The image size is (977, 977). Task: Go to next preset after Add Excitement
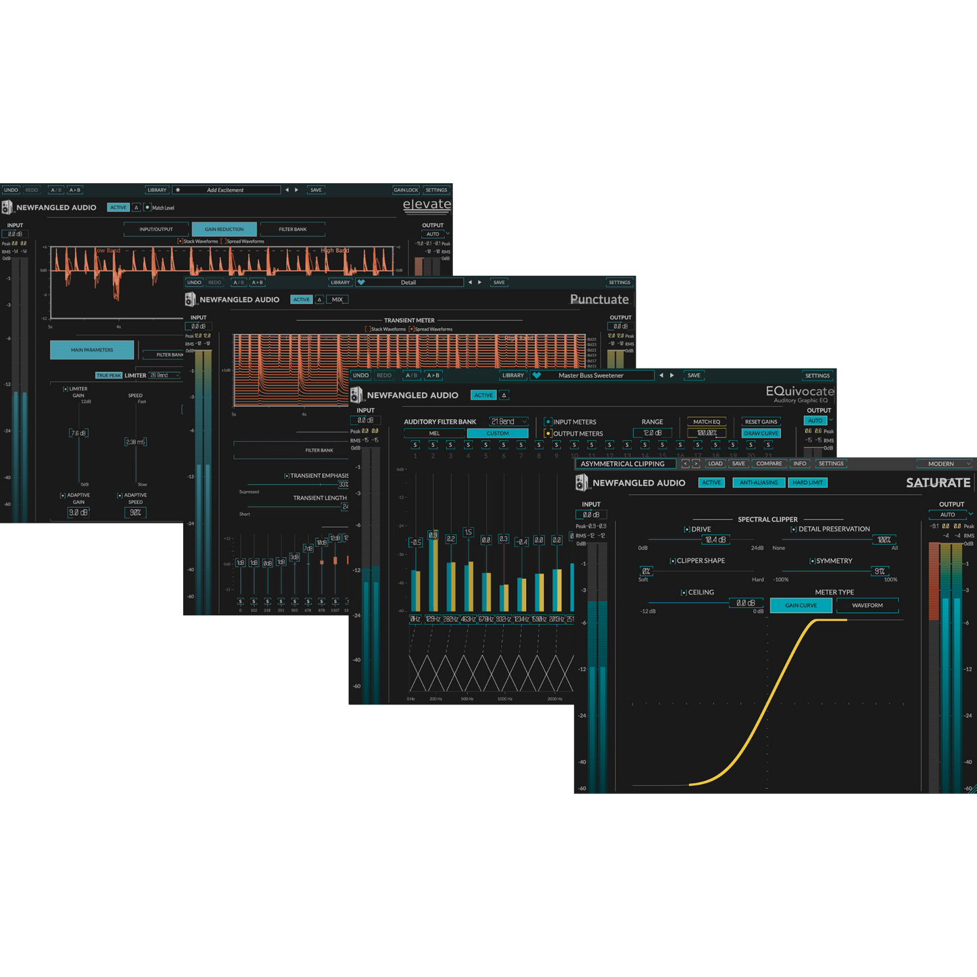coord(296,190)
